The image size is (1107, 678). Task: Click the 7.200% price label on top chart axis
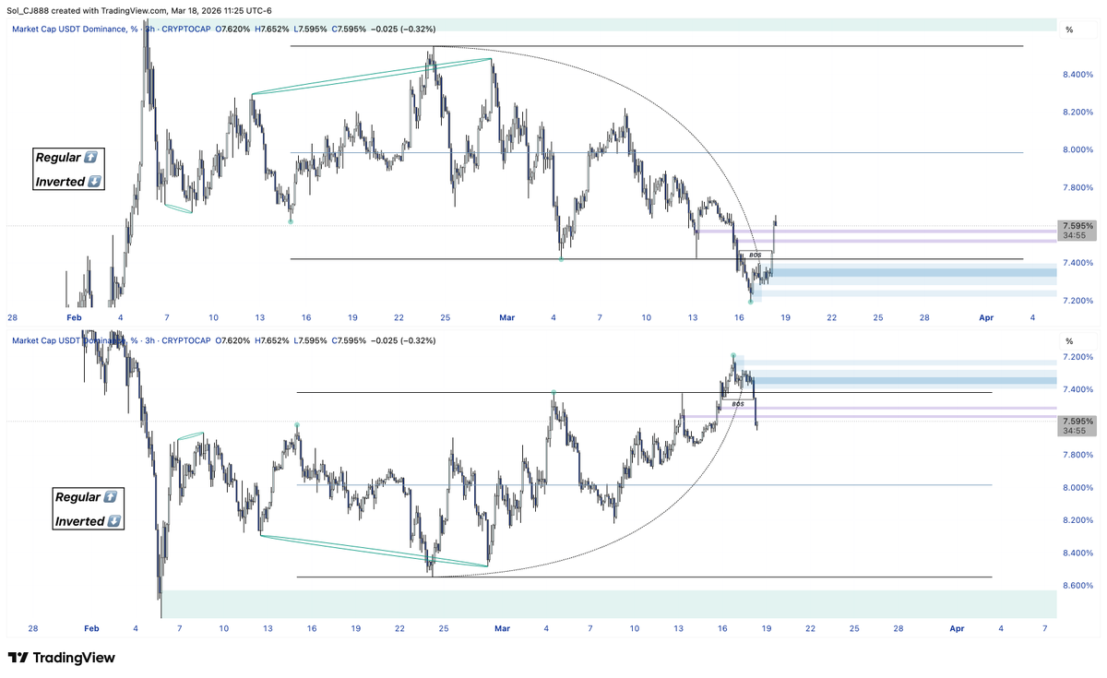[x=1078, y=301]
